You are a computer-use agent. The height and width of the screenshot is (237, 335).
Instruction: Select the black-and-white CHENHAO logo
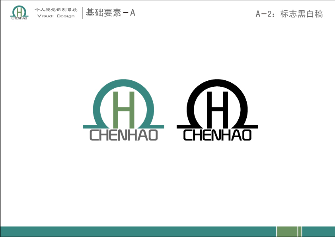point(217,110)
